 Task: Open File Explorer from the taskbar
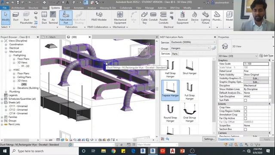pyautogui.click(x=104, y=151)
